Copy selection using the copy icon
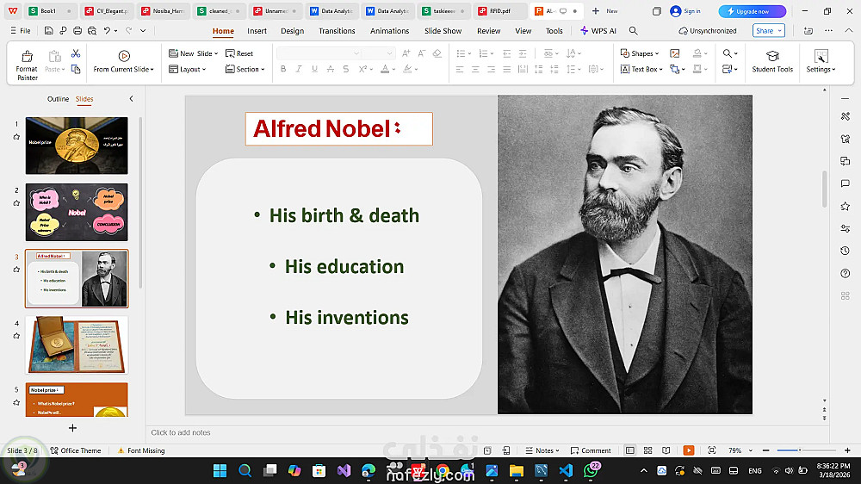The image size is (861, 484). click(76, 69)
